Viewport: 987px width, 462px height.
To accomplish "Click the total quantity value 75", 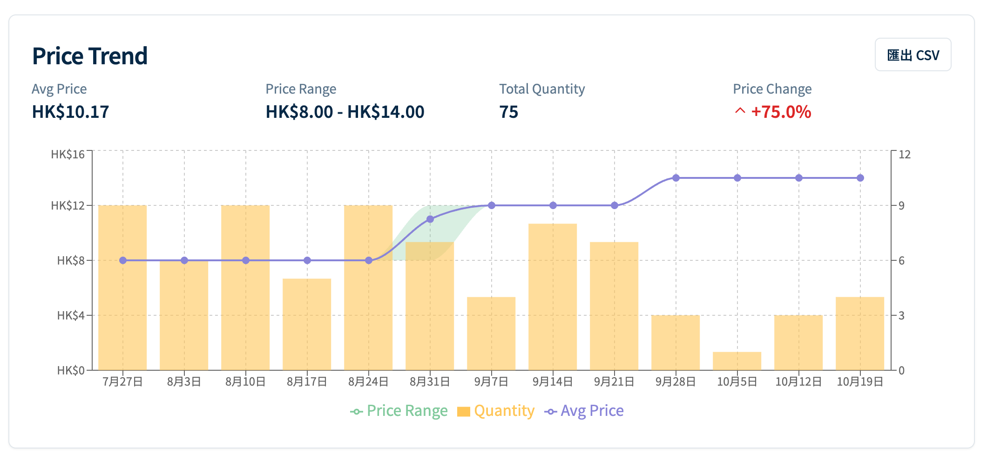I will pos(509,112).
